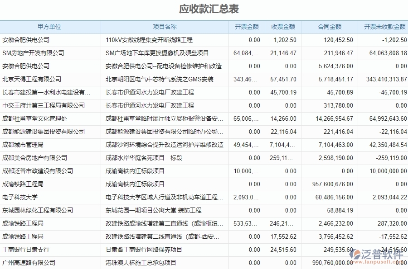Select the 安徽合肥供电公司 row
This screenshot has height=269, width=408.
[27, 40]
